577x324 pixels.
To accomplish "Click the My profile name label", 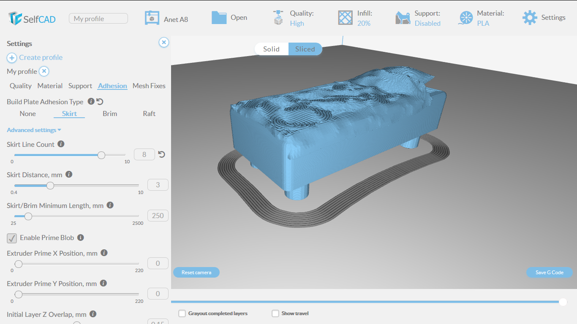I will pyautogui.click(x=22, y=71).
